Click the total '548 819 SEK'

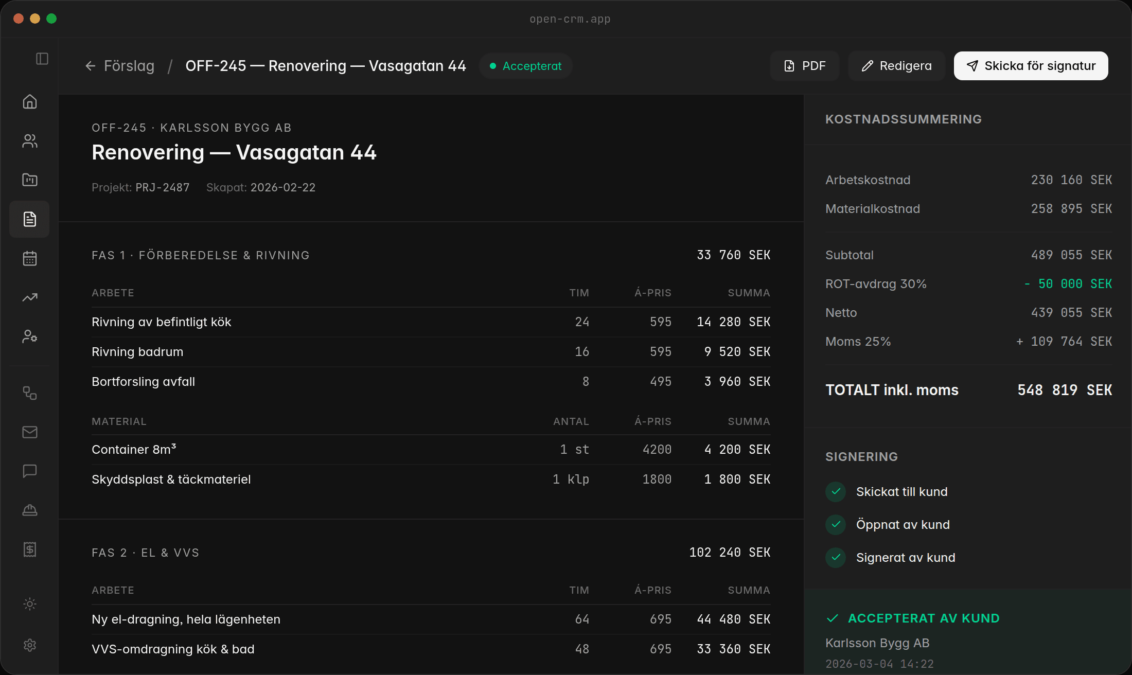click(1065, 390)
